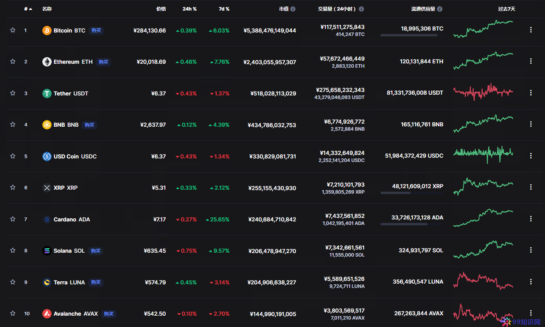The height and width of the screenshot is (327, 545).
Task: Click the Cardano coin logo
Action: (x=47, y=219)
